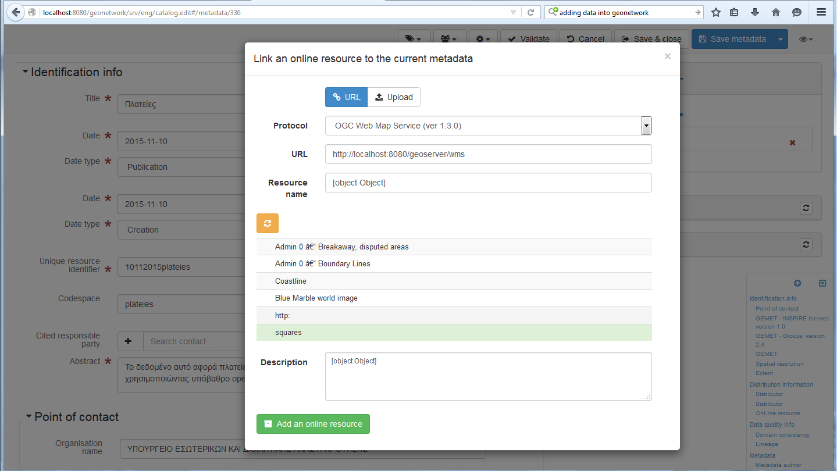Viewport: 837px width, 471px height.
Task: Open the Spatial resolution outline link
Action: pyautogui.click(x=779, y=363)
